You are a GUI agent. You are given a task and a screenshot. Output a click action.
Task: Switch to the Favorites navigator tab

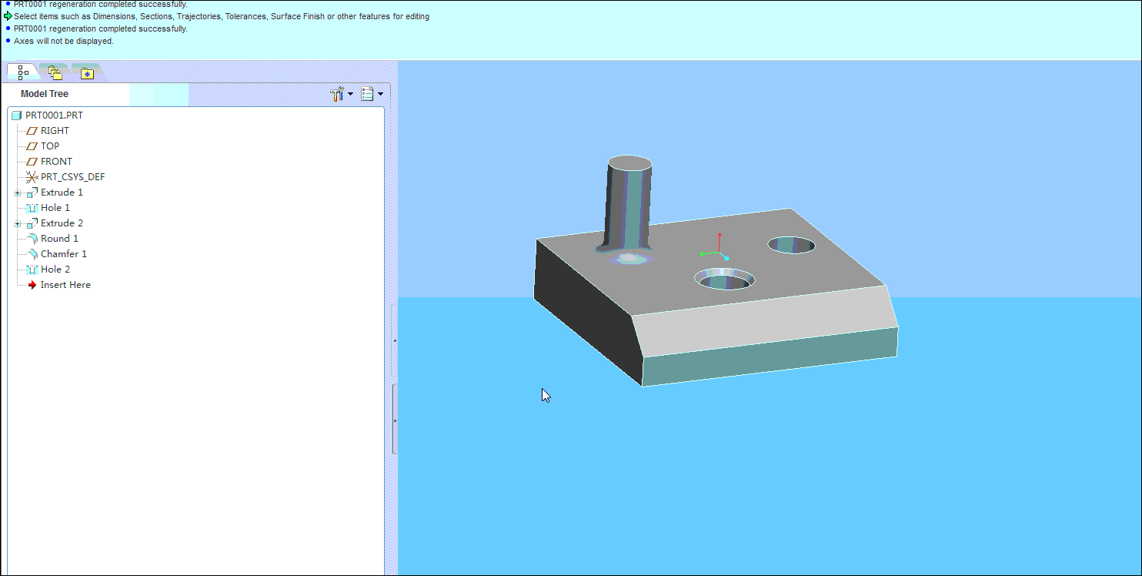pos(87,74)
